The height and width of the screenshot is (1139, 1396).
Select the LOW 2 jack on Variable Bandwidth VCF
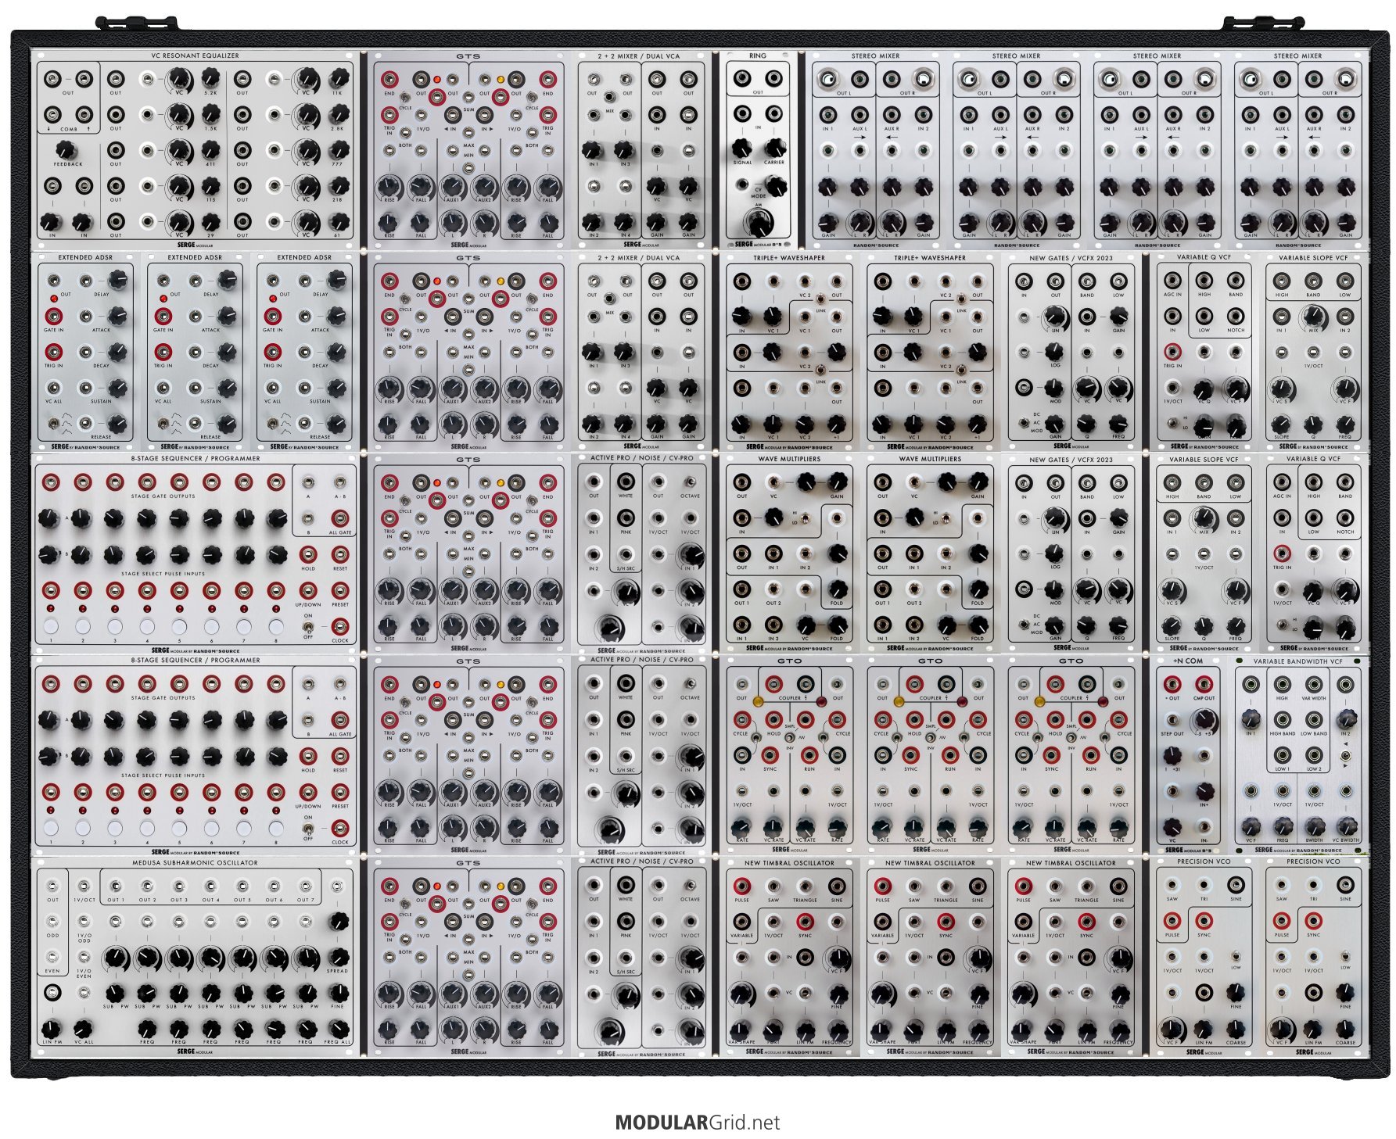(1314, 755)
